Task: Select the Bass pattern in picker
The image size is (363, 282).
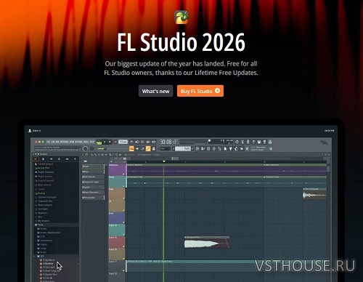Action: (x=94, y=172)
